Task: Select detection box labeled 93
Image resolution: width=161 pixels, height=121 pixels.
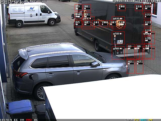Action: 78,8
